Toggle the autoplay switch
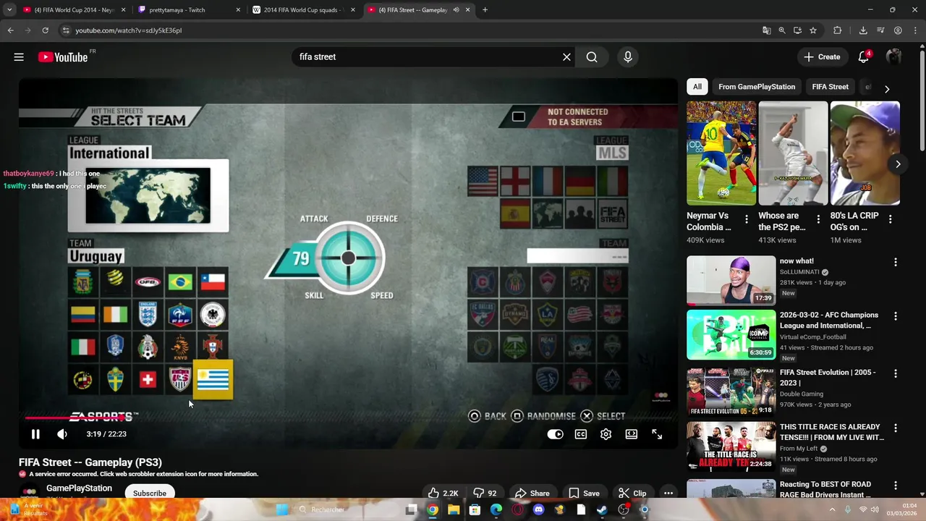 [555, 434]
